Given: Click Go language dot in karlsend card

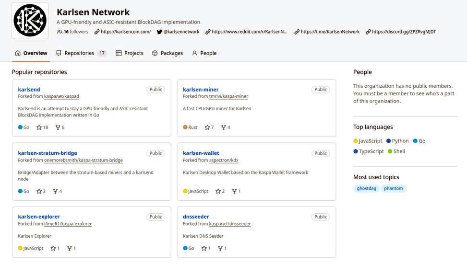Looking at the screenshot, I should [x=20, y=127].
